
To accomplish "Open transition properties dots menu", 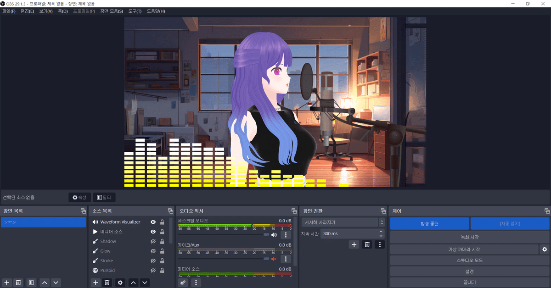I will pos(379,244).
